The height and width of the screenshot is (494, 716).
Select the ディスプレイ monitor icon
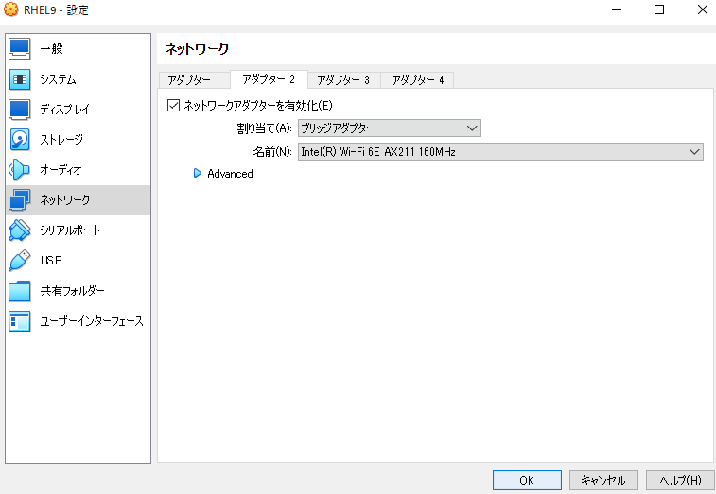point(20,110)
